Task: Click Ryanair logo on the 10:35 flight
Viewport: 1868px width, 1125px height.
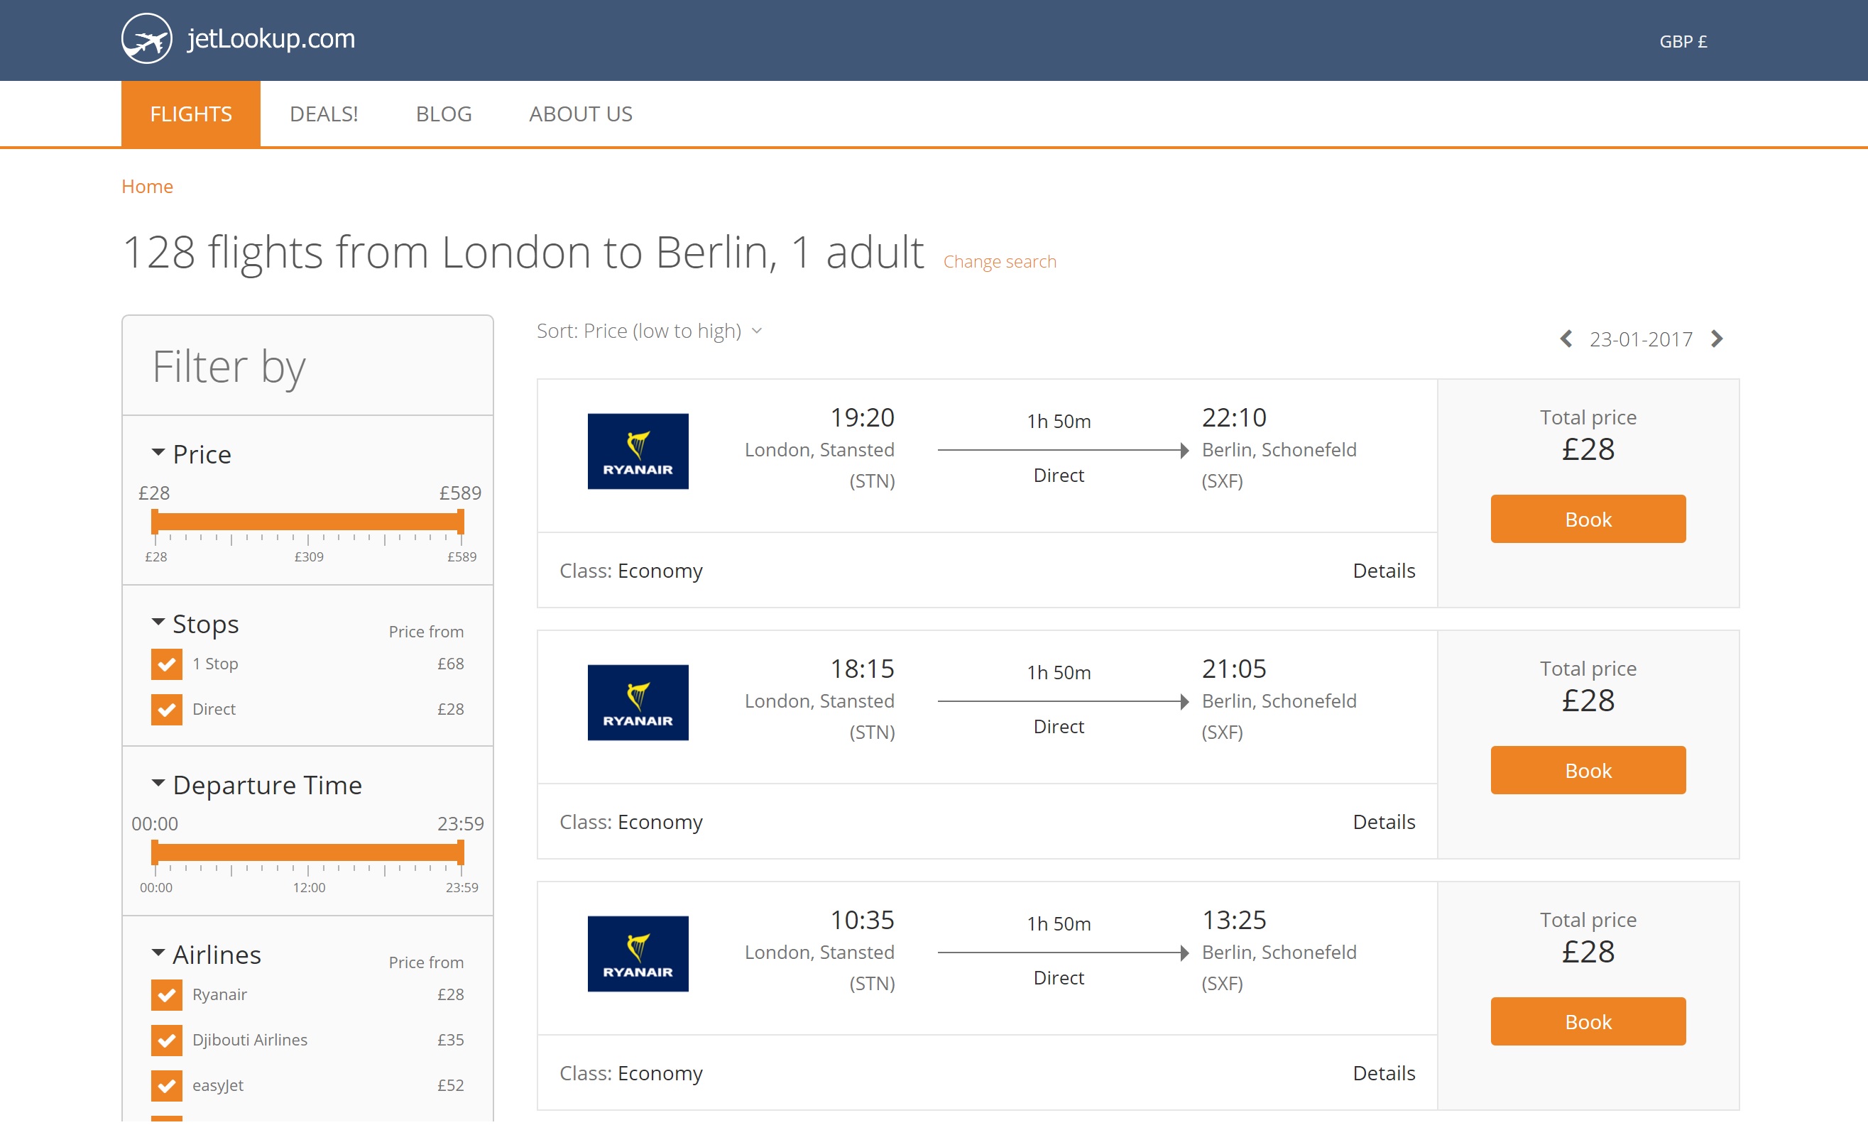Action: coord(638,954)
